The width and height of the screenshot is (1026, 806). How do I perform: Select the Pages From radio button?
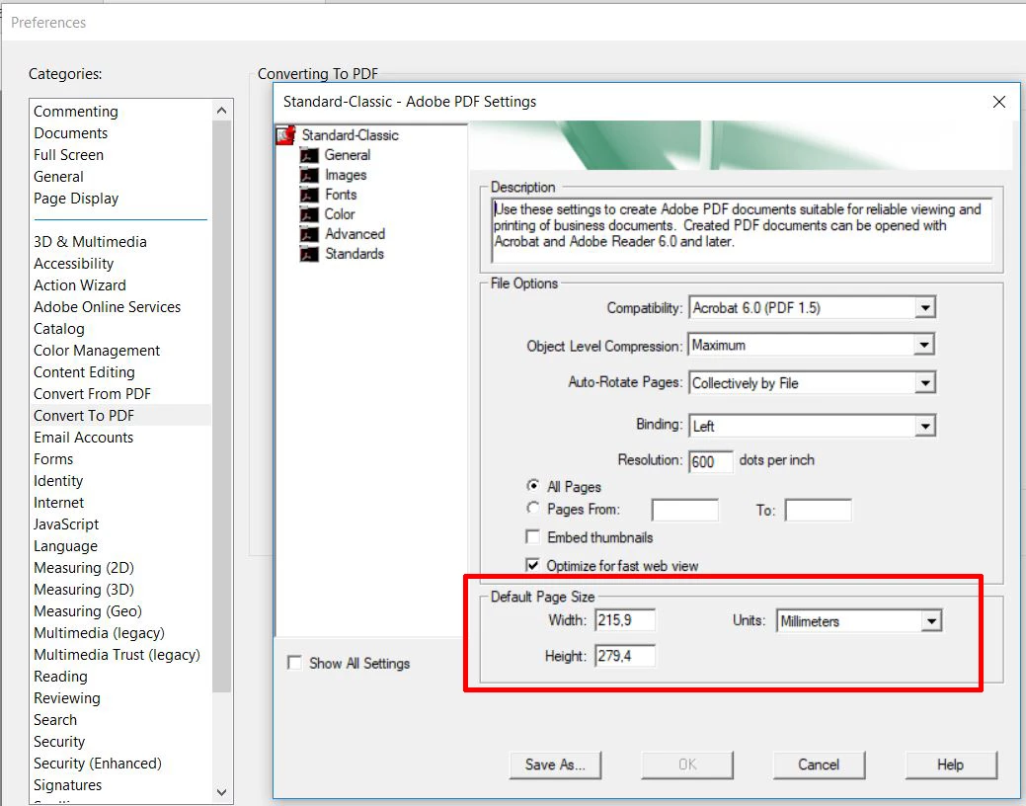(x=533, y=508)
